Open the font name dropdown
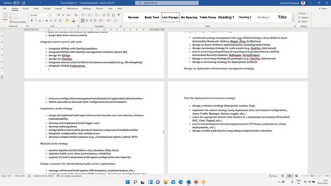Viewport: 331px width, 186px height. pyautogui.click(x=48, y=15)
